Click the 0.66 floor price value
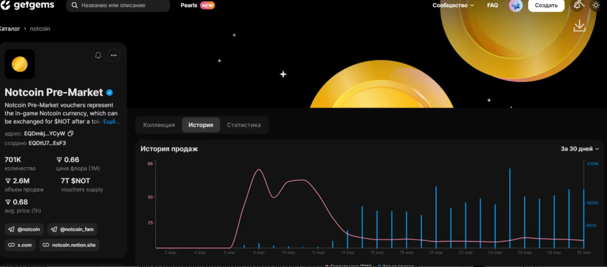 tap(68, 160)
